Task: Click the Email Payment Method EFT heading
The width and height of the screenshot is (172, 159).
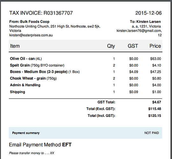Action: pos(40,145)
